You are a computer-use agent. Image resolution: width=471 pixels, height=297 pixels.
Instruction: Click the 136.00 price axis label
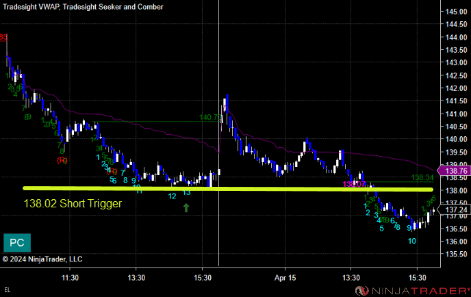(456, 242)
